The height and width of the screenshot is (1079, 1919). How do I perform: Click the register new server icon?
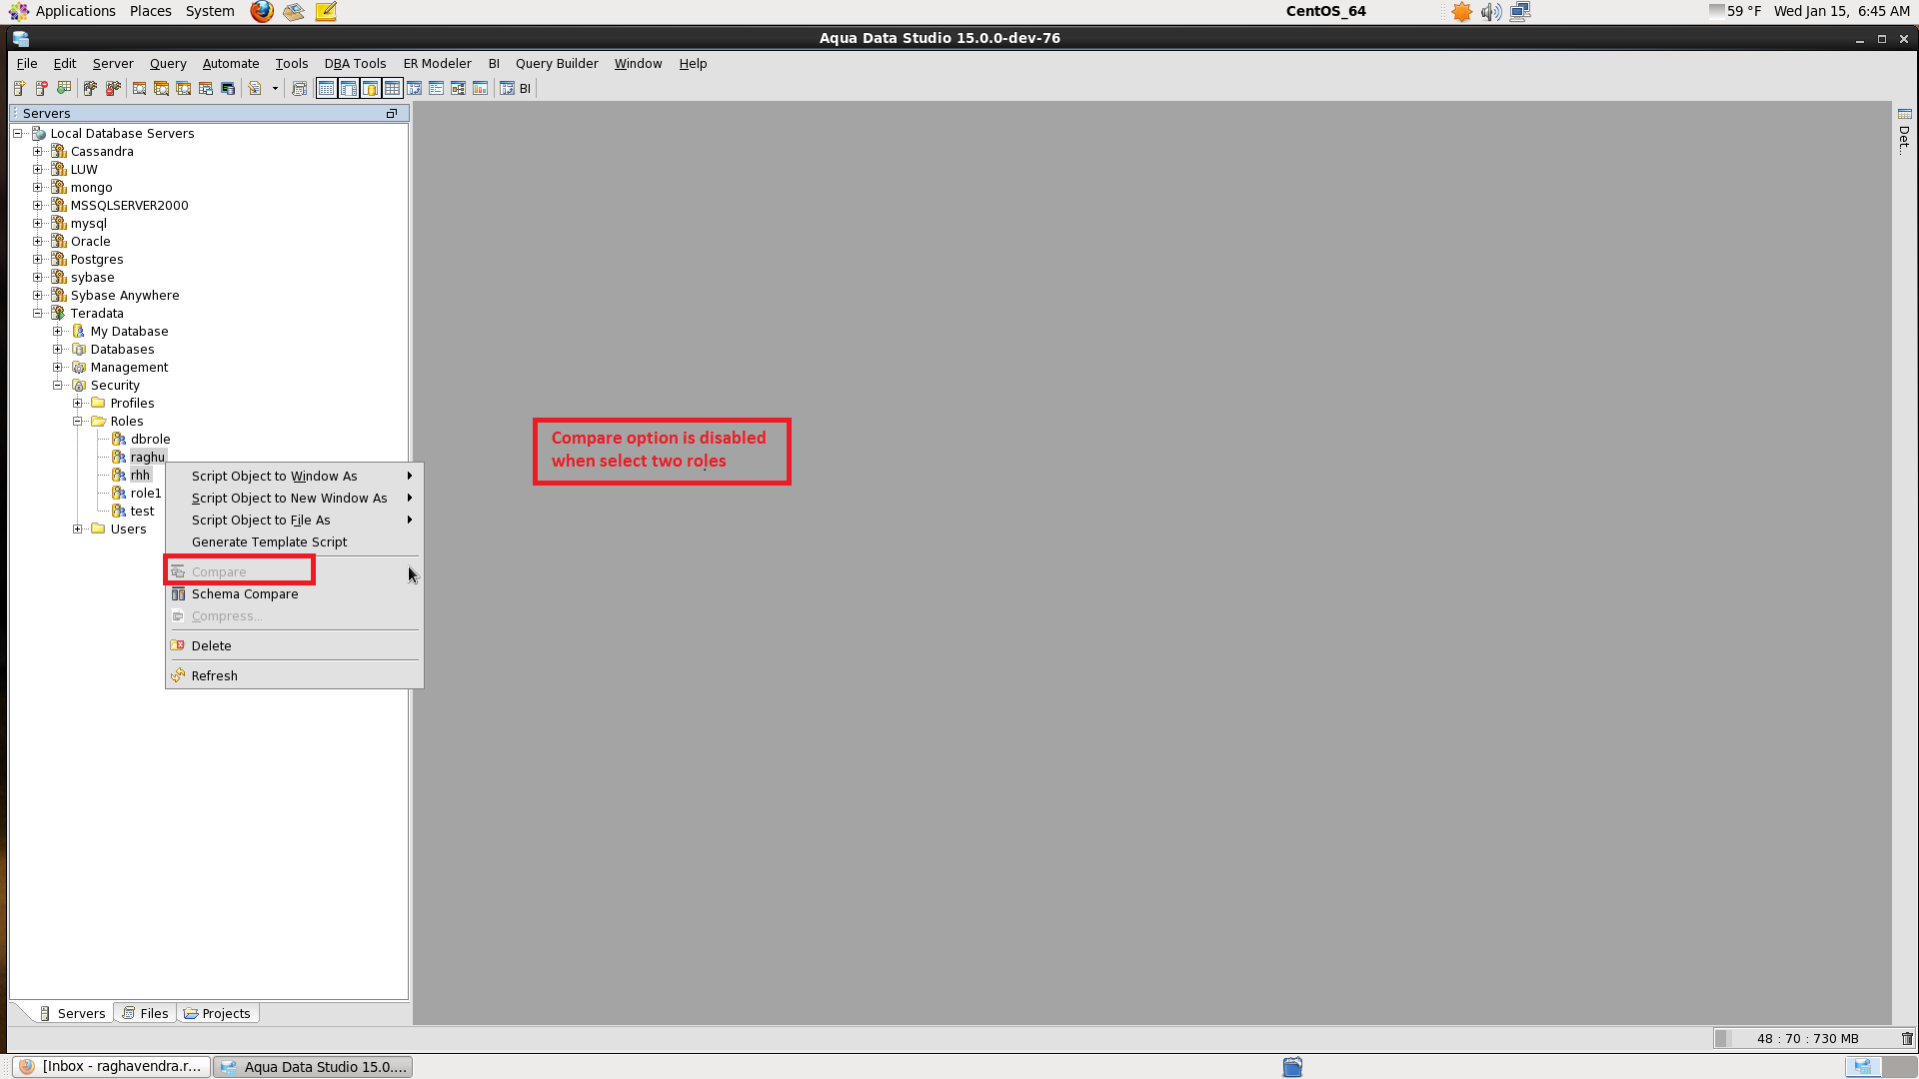pos(19,89)
